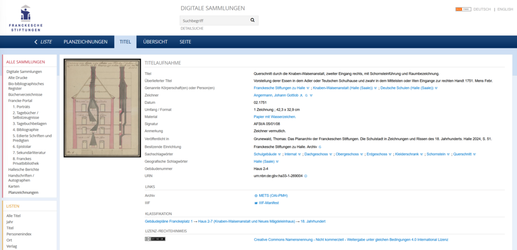The image size is (517, 250).
Task: Open 18. Jahrhundert classification link
Action: 313,221
